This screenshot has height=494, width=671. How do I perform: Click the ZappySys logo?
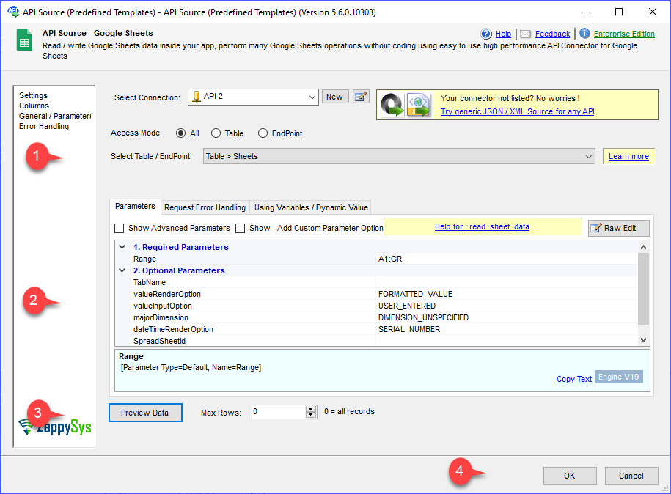[x=55, y=427]
